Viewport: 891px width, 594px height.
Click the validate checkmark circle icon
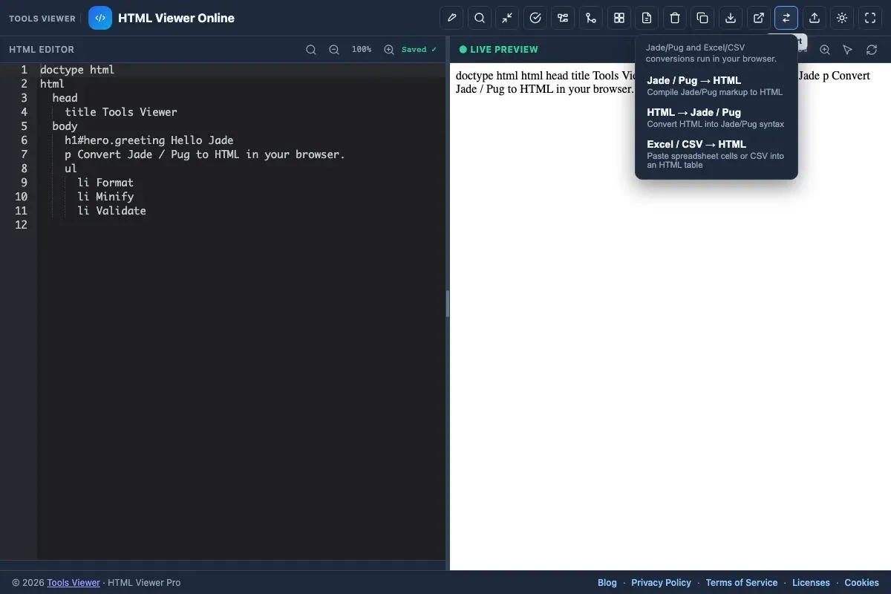coord(535,18)
